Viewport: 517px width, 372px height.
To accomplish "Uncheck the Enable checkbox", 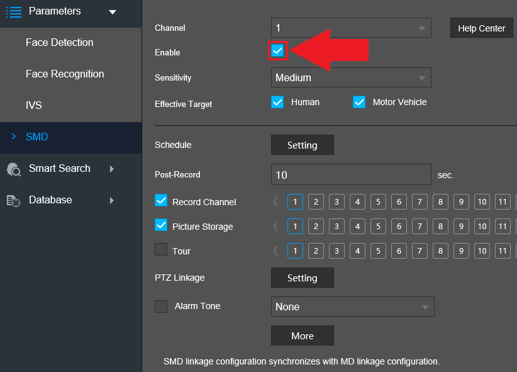I will coord(277,50).
